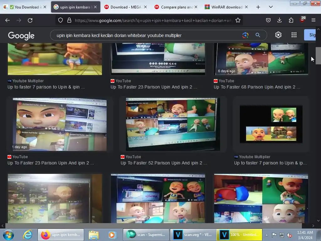List all tabs with dropdown arrow
This screenshot has height=241, width=321.
coord(271,7)
